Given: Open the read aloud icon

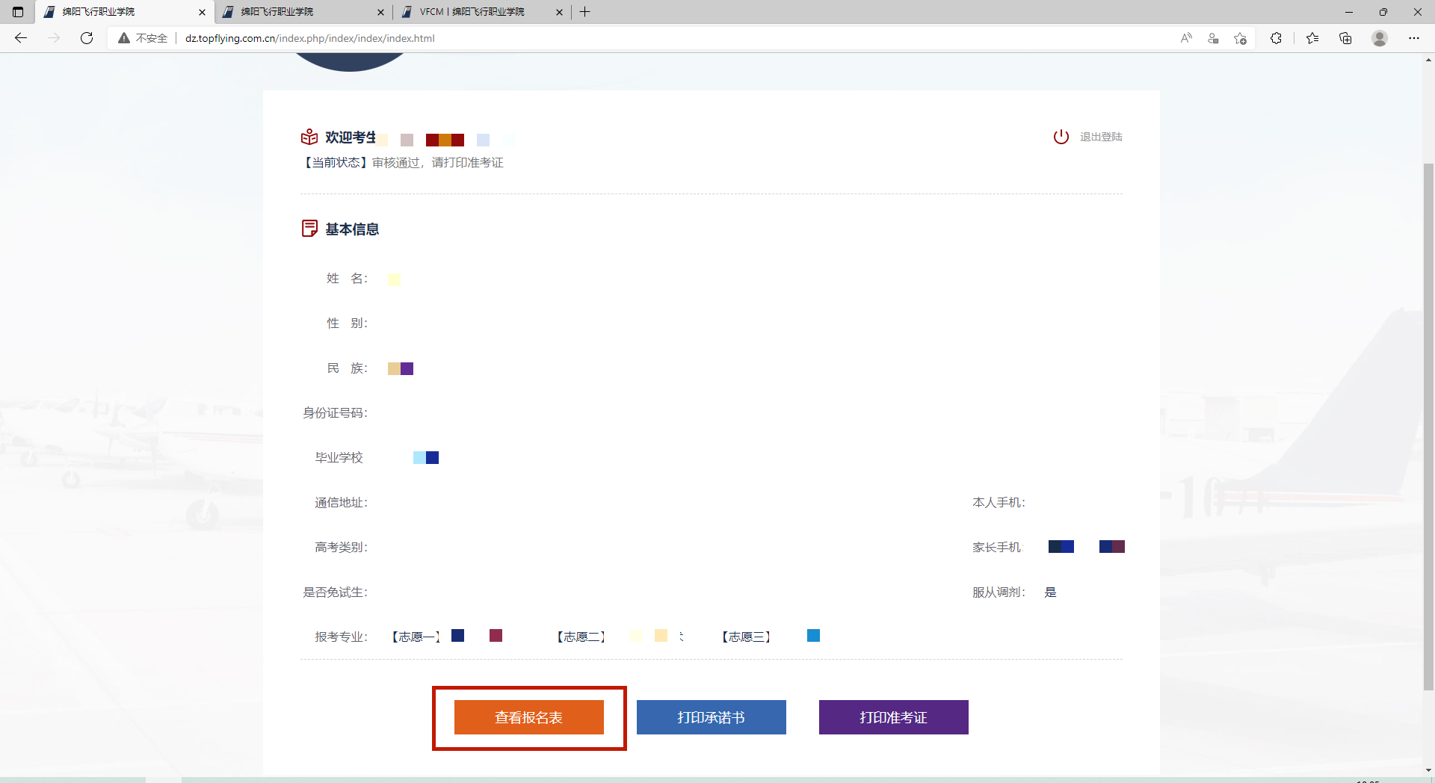Looking at the screenshot, I should coord(1186,38).
